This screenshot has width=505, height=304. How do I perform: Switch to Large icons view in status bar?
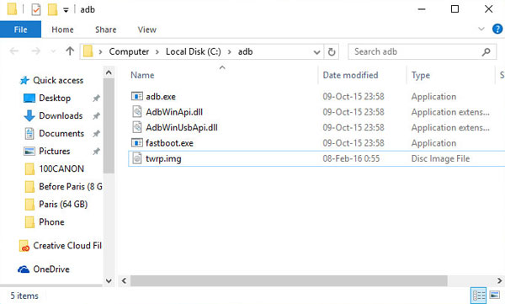click(x=495, y=295)
